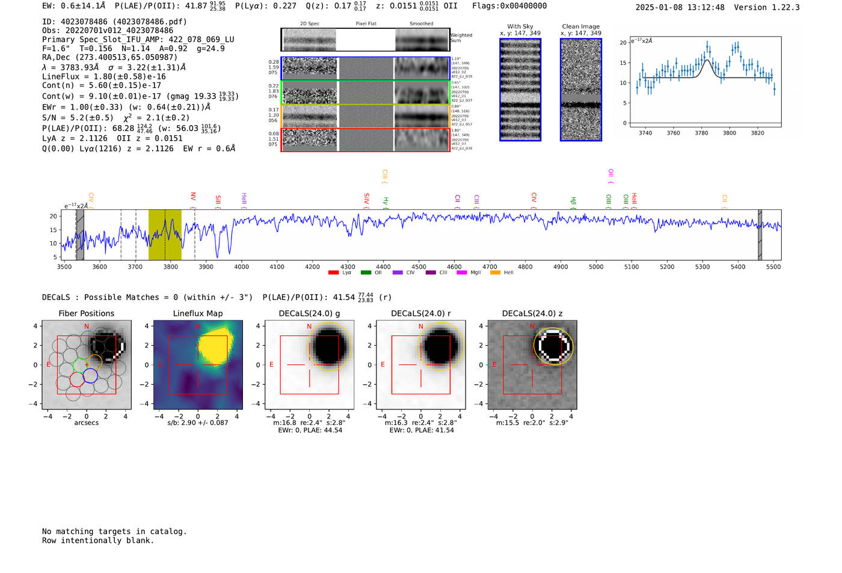Click the green fiber circle in Fiber Positions
This screenshot has width=842, height=573.
[x=79, y=365]
